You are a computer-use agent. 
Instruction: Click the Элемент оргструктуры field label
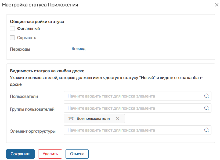[x=33, y=131]
